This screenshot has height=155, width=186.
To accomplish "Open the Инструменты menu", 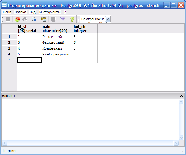I will coord(50,12).
